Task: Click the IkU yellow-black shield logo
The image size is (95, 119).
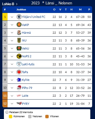Action: coord(19,40)
